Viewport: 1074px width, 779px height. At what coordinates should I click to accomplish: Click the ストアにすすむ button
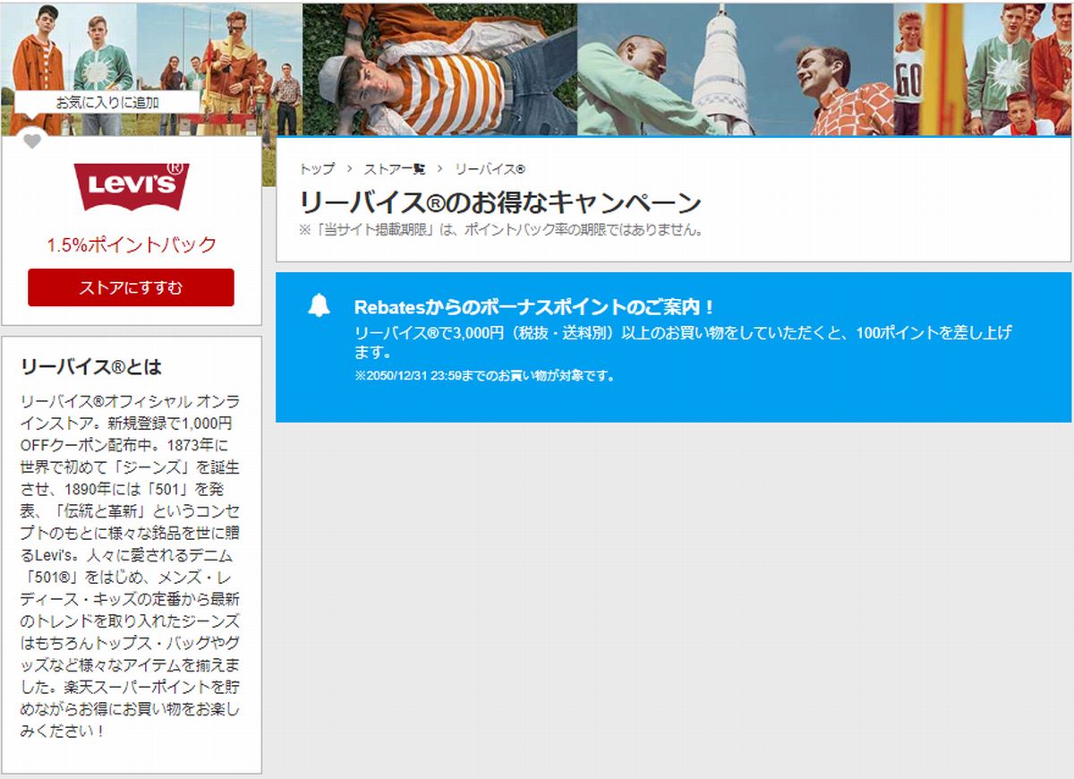tap(131, 287)
